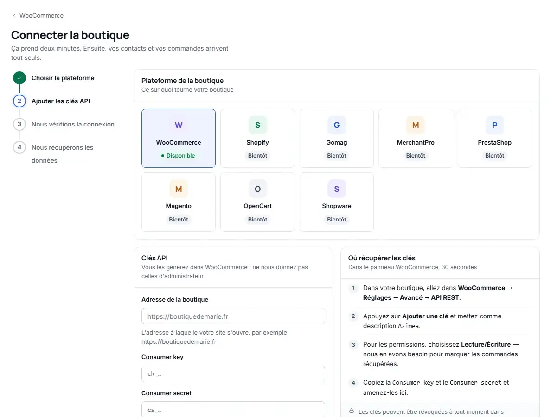This screenshot has width=551, height=417.
Task: Click the Bientôt badge under Magento
Action: (179, 219)
